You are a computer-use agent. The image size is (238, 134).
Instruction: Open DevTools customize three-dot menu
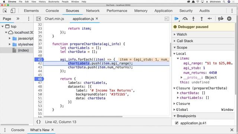(x=232, y=11)
